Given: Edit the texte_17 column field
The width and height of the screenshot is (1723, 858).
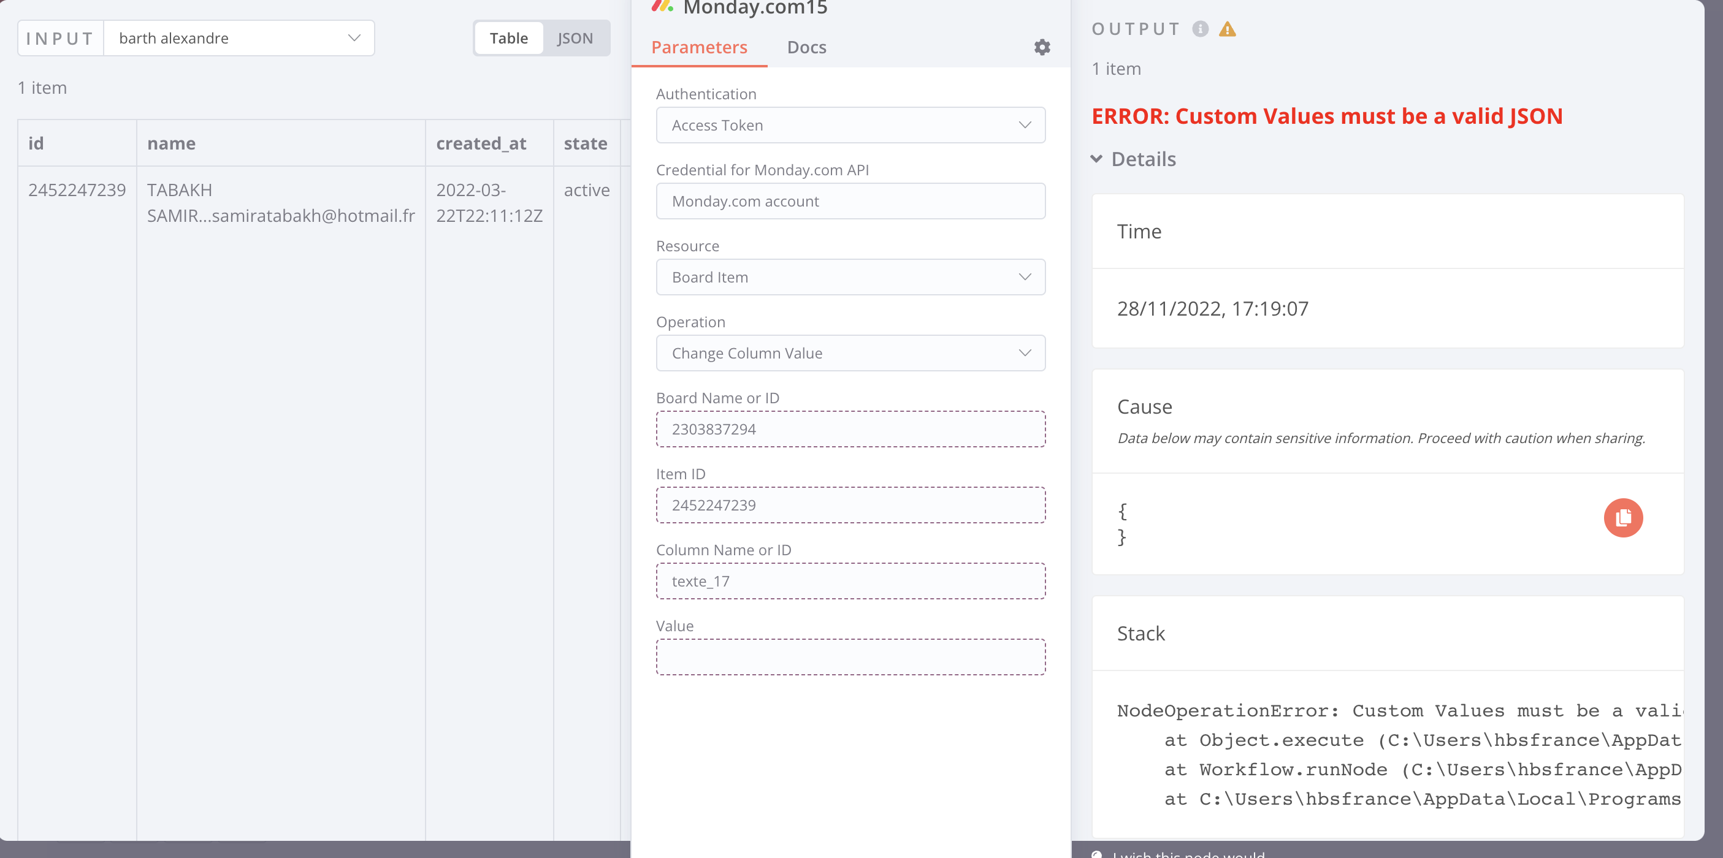Looking at the screenshot, I should pyautogui.click(x=850, y=581).
